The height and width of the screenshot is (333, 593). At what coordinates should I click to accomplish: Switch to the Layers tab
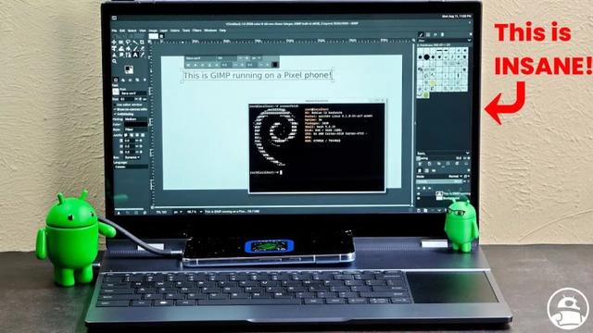420,170
